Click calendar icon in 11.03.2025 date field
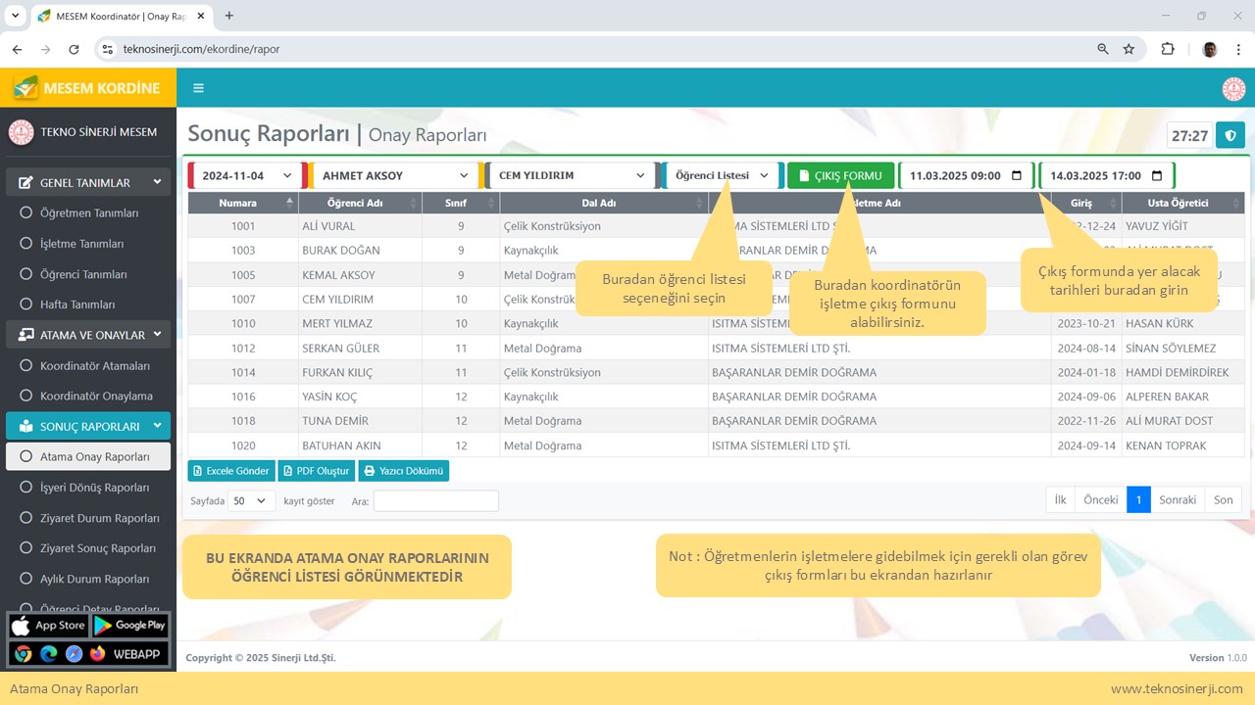The width and height of the screenshot is (1255, 705). pyautogui.click(x=1017, y=176)
